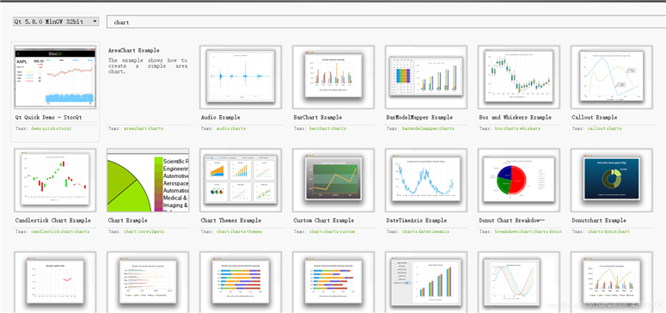Click the AreaChart Example title
The width and height of the screenshot is (666, 313).
[134, 50]
